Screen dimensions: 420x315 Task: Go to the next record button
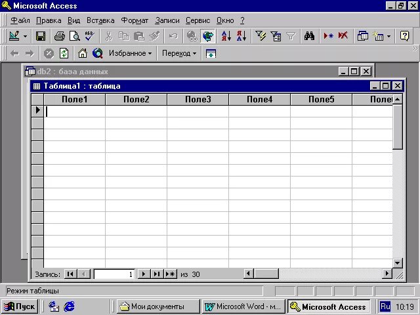click(x=144, y=274)
